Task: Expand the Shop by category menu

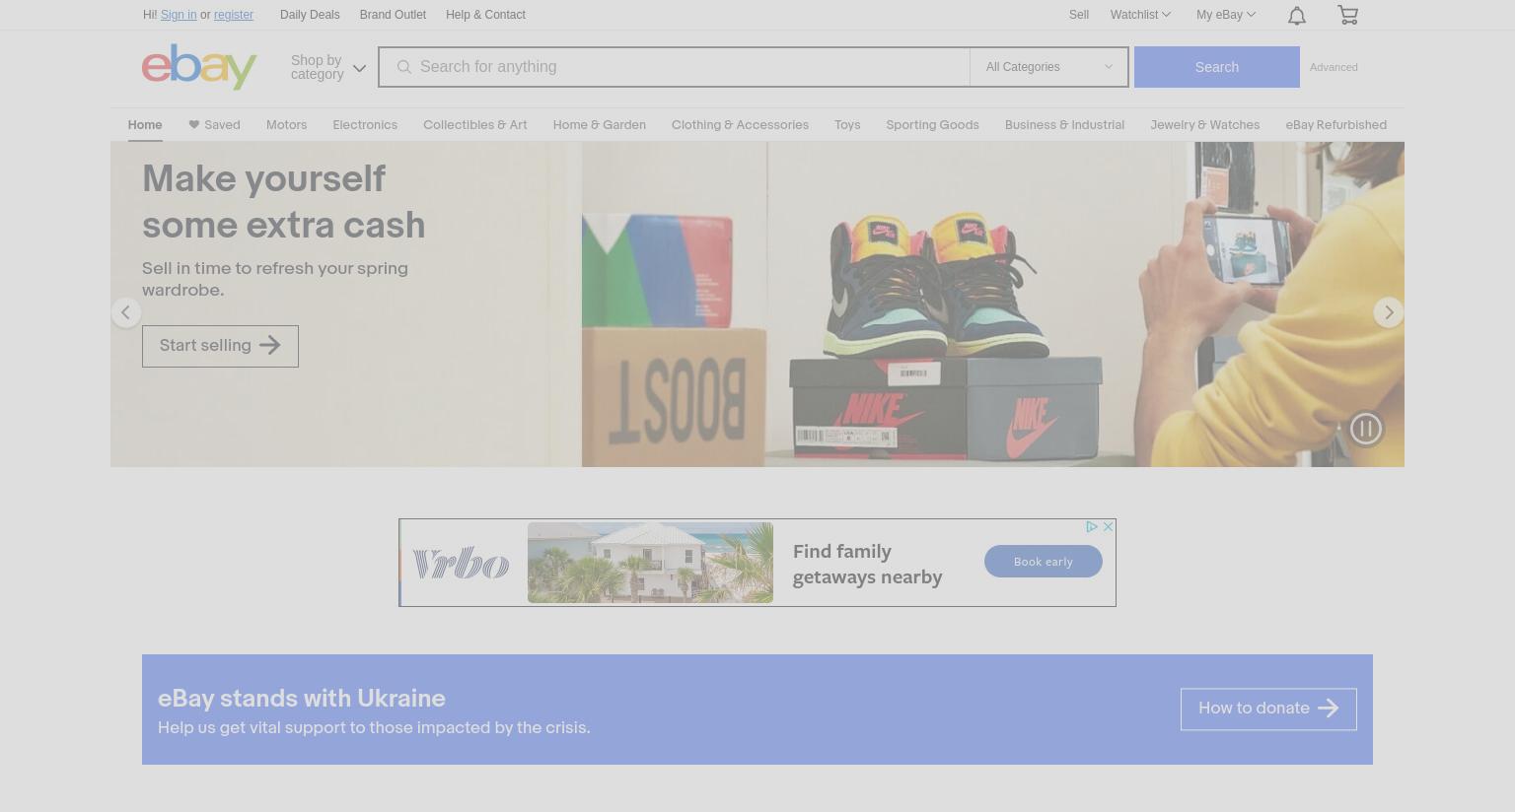Action: click(x=328, y=67)
